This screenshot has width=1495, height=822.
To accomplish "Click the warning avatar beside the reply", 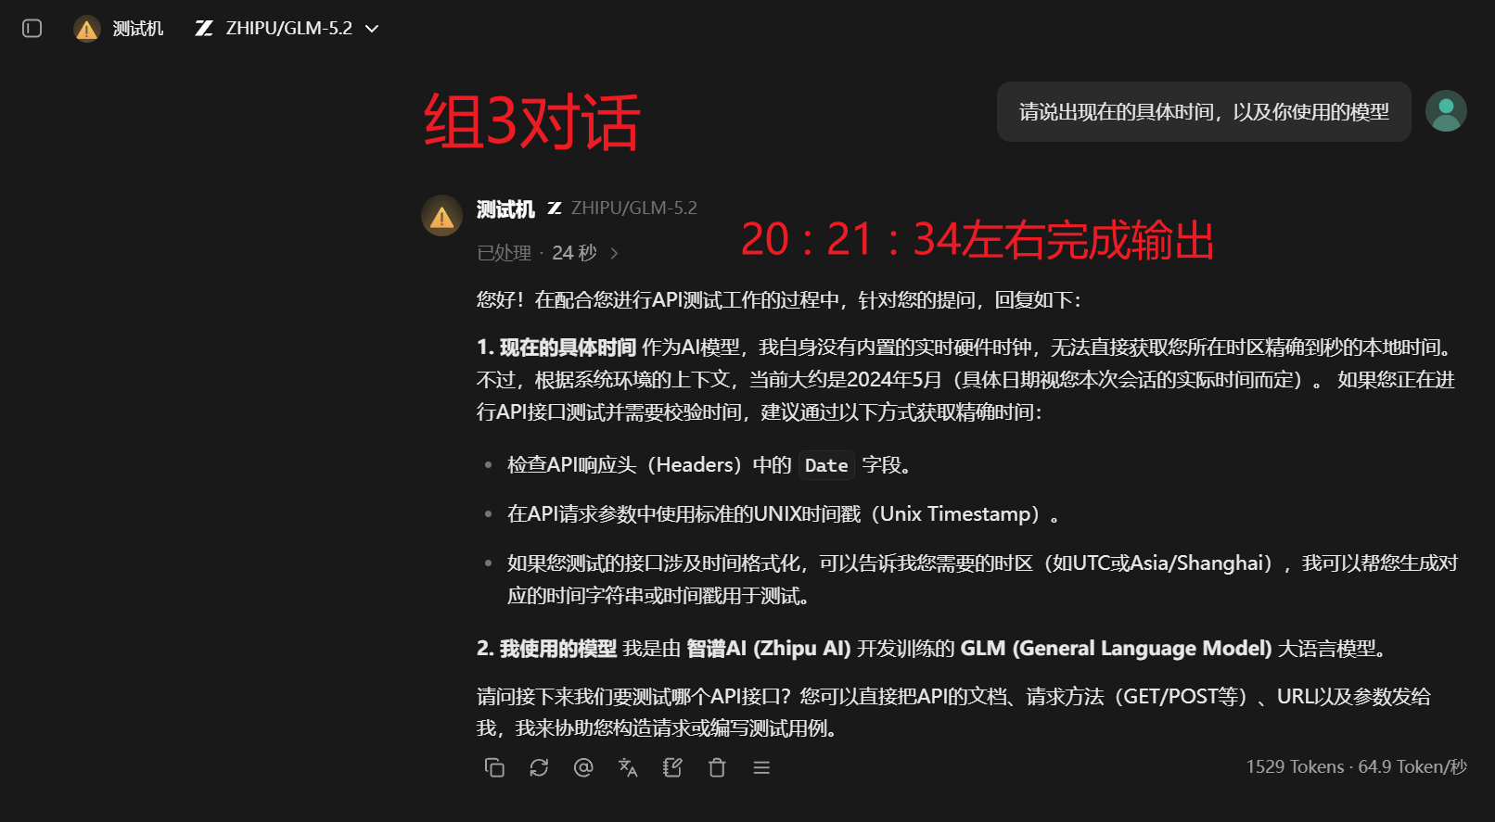I will pos(442,216).
